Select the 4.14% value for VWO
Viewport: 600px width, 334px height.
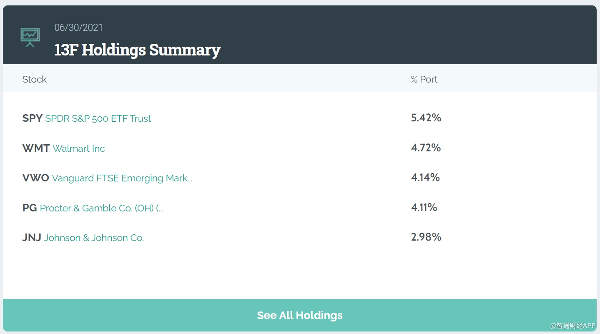pos(425,177)
